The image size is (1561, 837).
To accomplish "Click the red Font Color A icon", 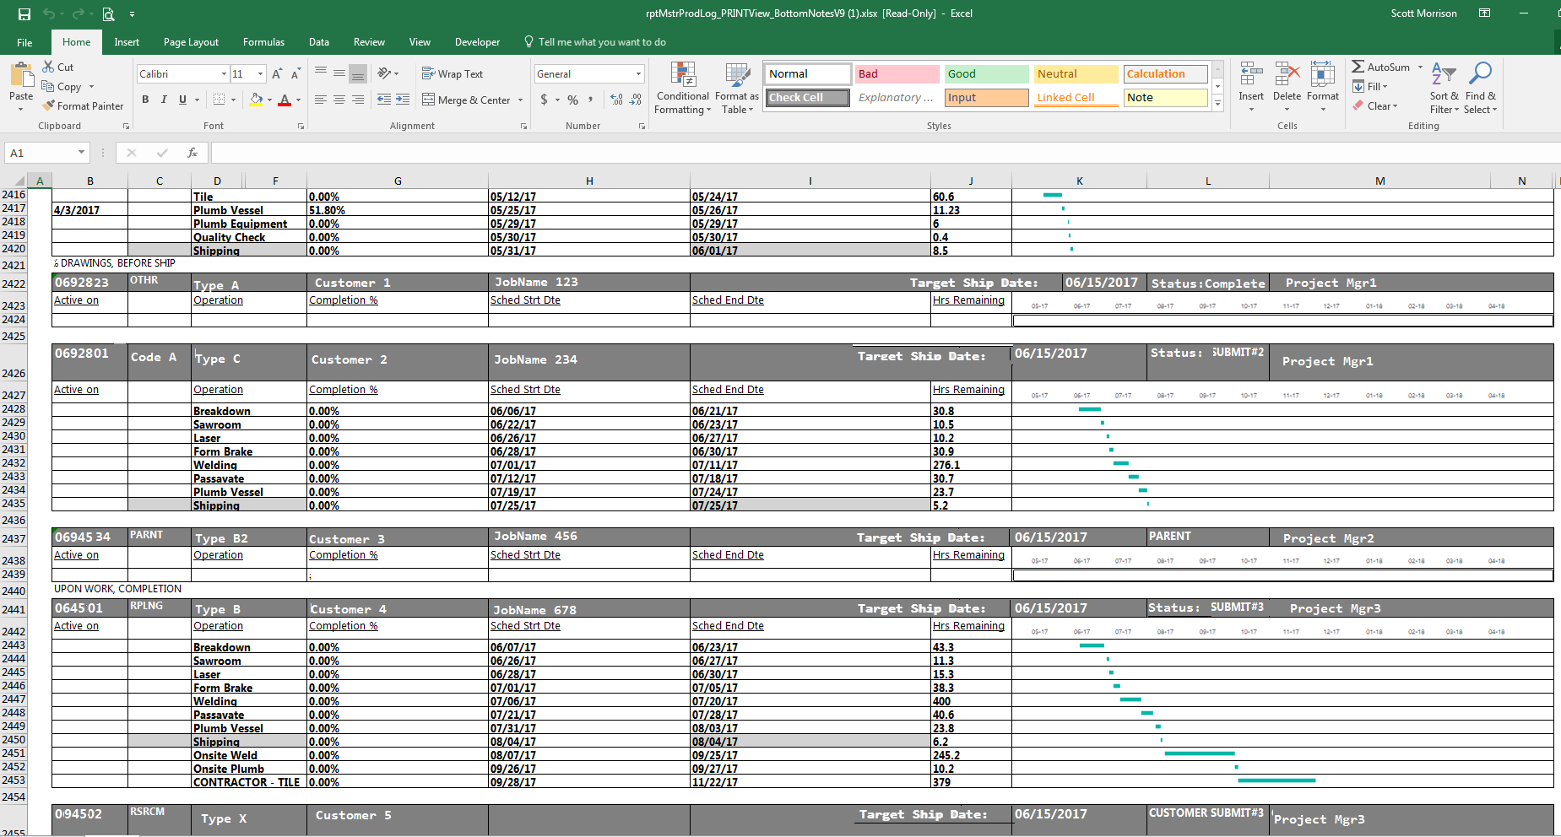I will (x=285, y=100).
